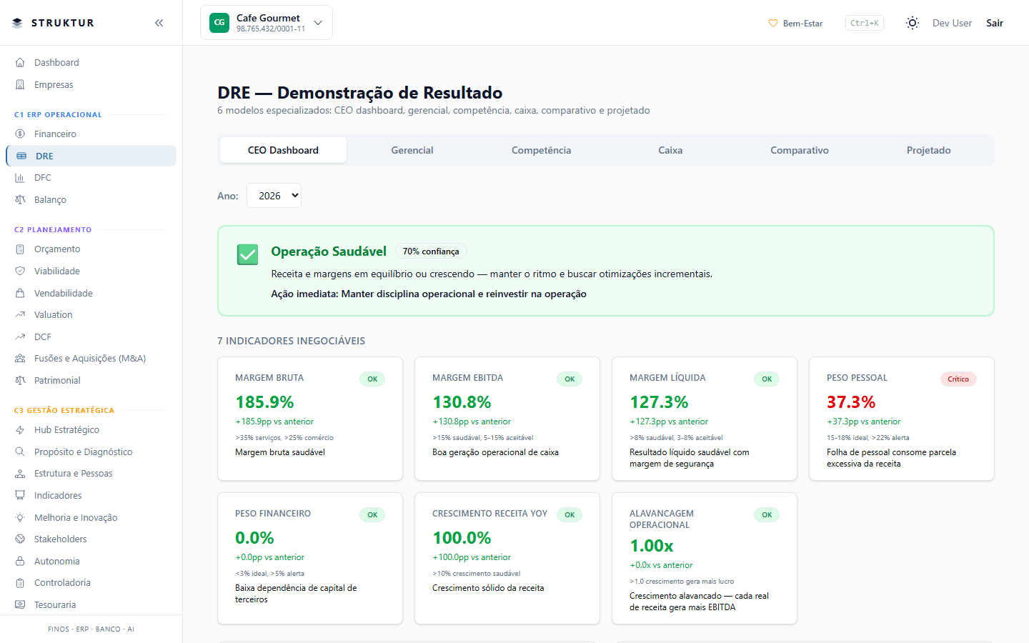Switch to Caixa tab
The width and height of the screenshot is (1029, 643).
(670, 150)
